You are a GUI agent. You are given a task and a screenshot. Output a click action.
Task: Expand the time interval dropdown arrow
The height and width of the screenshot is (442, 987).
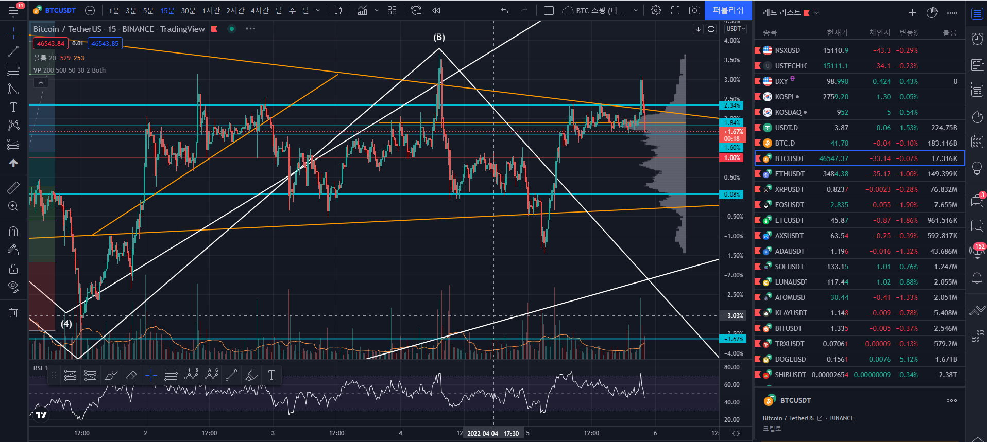click(x=318, y=10)
